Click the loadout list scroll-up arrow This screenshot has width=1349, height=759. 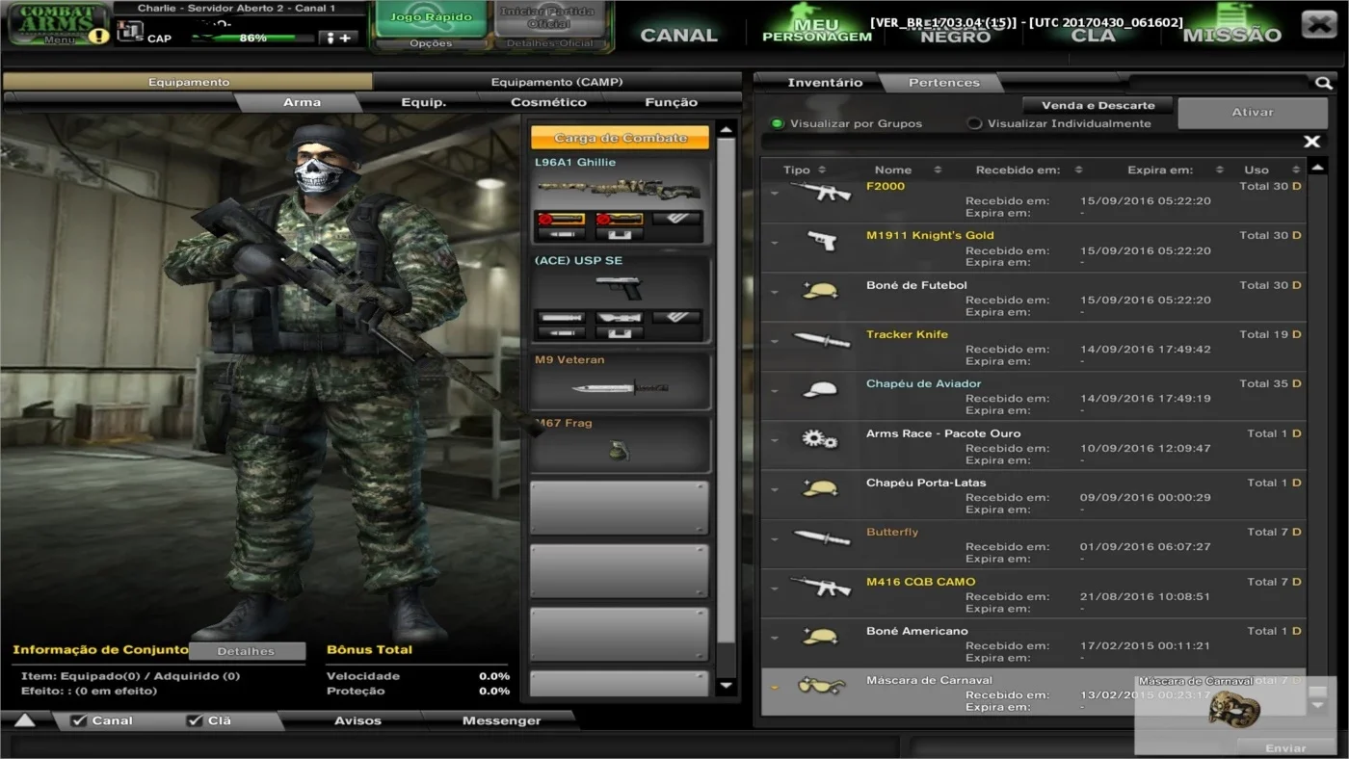(x=727, y=129)
